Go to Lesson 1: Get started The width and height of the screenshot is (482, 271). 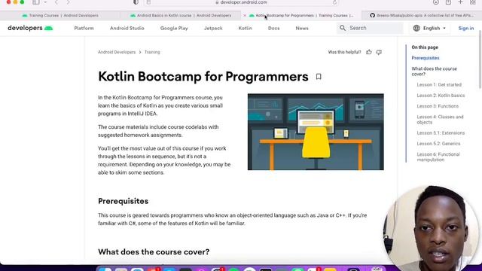pos(439,85)
